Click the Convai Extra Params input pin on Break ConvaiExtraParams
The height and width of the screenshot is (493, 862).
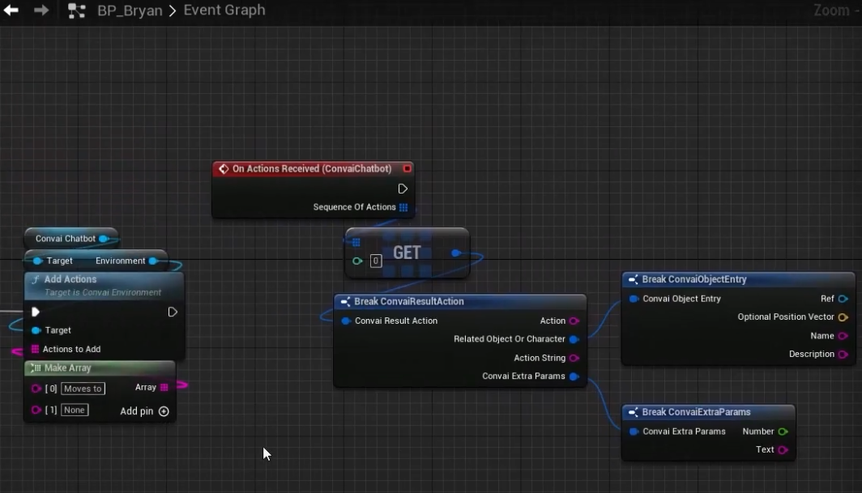click(634, 431)
